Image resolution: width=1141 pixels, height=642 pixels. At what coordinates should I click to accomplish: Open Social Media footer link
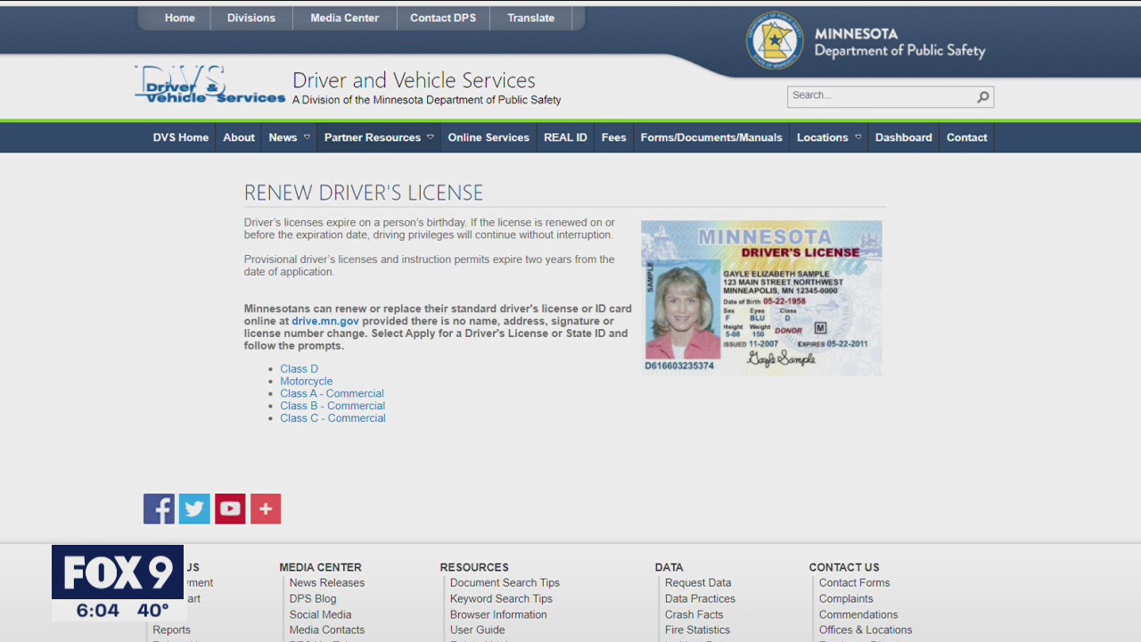pyautogui.click(x=320, y=614)
